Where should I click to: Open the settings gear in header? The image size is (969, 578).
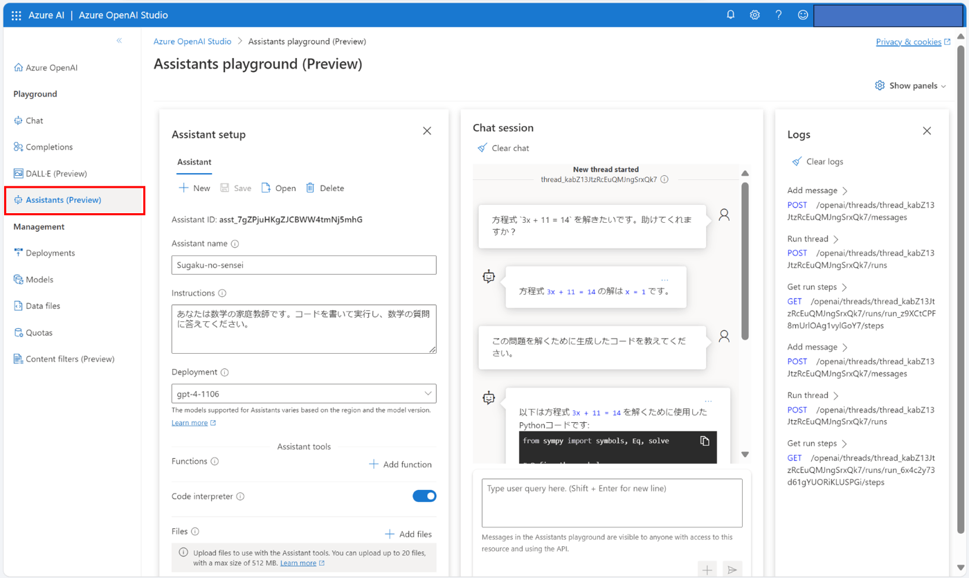[x=755, y=15]
